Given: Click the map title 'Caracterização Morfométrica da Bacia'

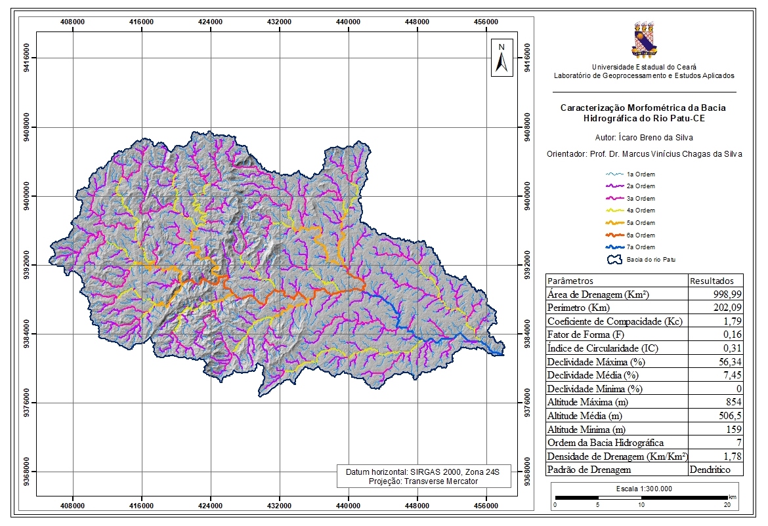Looking at the screenshot, I should [643, 108].
